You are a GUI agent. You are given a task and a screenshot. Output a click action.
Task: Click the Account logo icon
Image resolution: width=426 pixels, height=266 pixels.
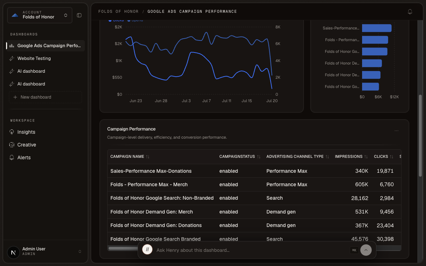(x=15, y=15)
